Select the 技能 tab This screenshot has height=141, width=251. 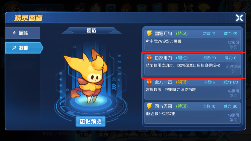click(x=24, y=48)
